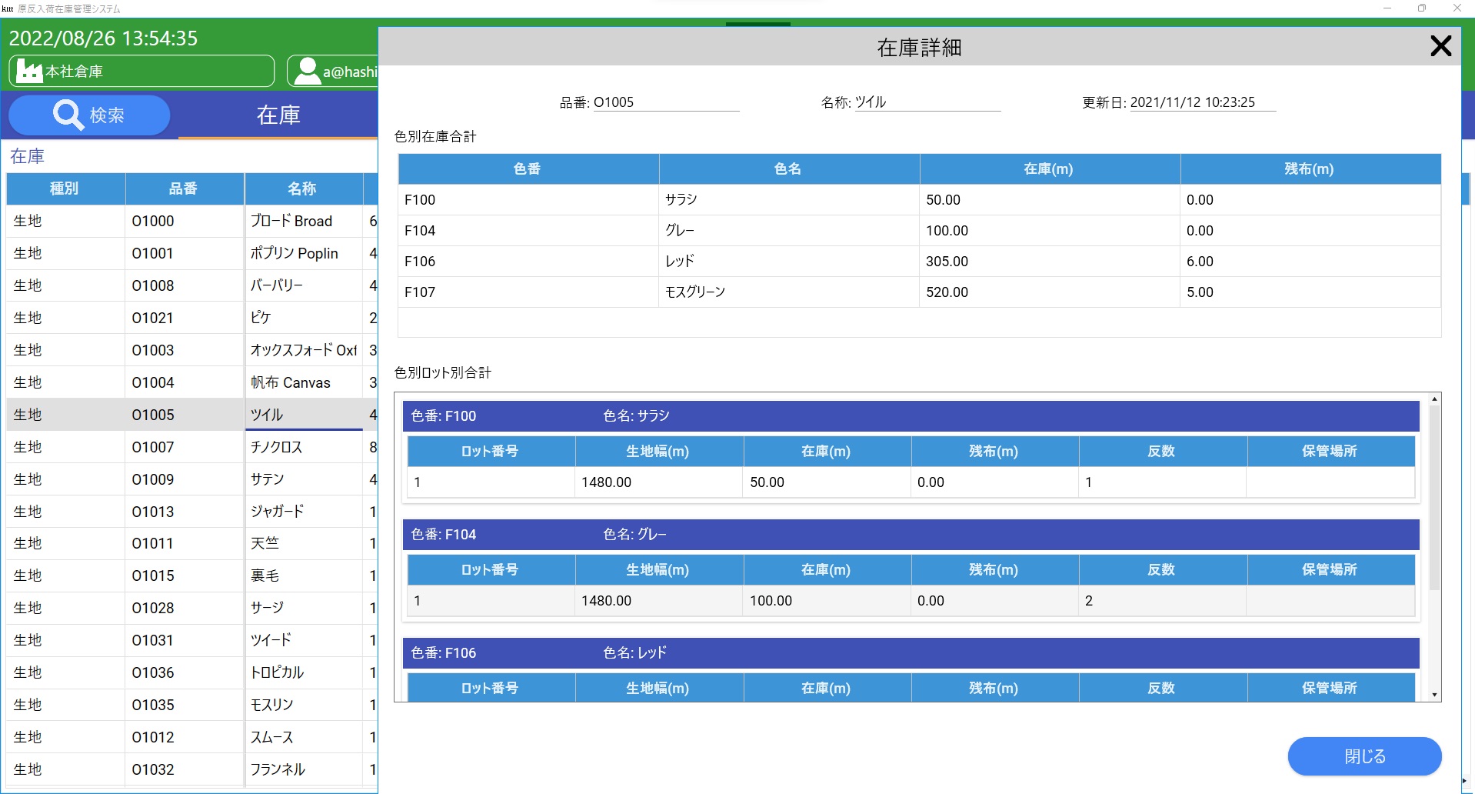This screenshot has width=1475, height=794.
Task: Click lot 1 row with 50.00 stock
Action: (x=911, y=482)
